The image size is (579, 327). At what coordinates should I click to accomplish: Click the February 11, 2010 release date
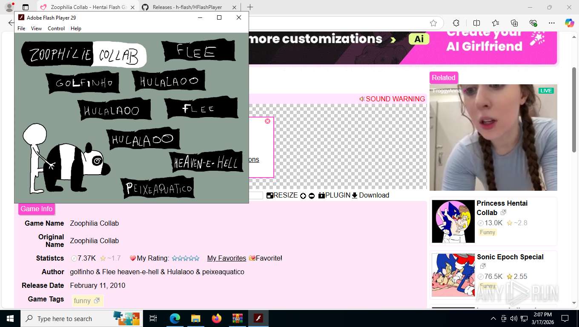pos(97,286)
